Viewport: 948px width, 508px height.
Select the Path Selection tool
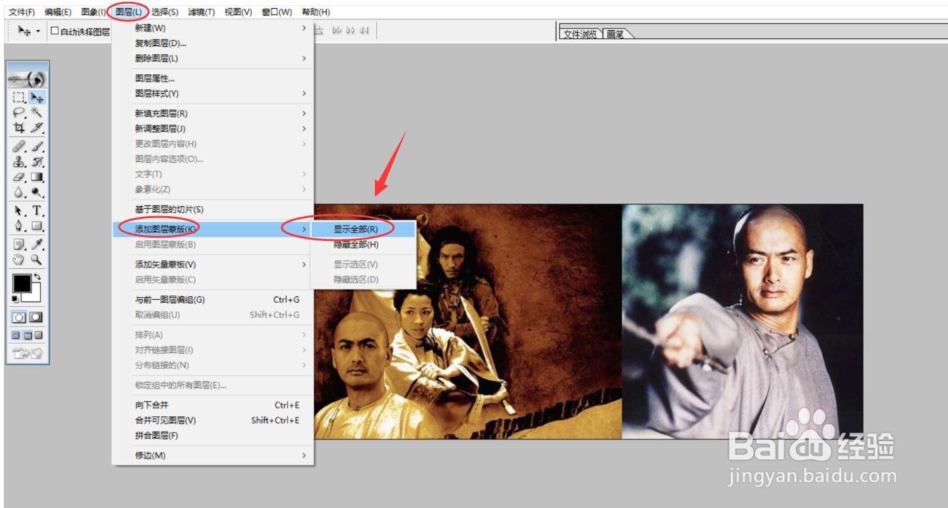19,211
